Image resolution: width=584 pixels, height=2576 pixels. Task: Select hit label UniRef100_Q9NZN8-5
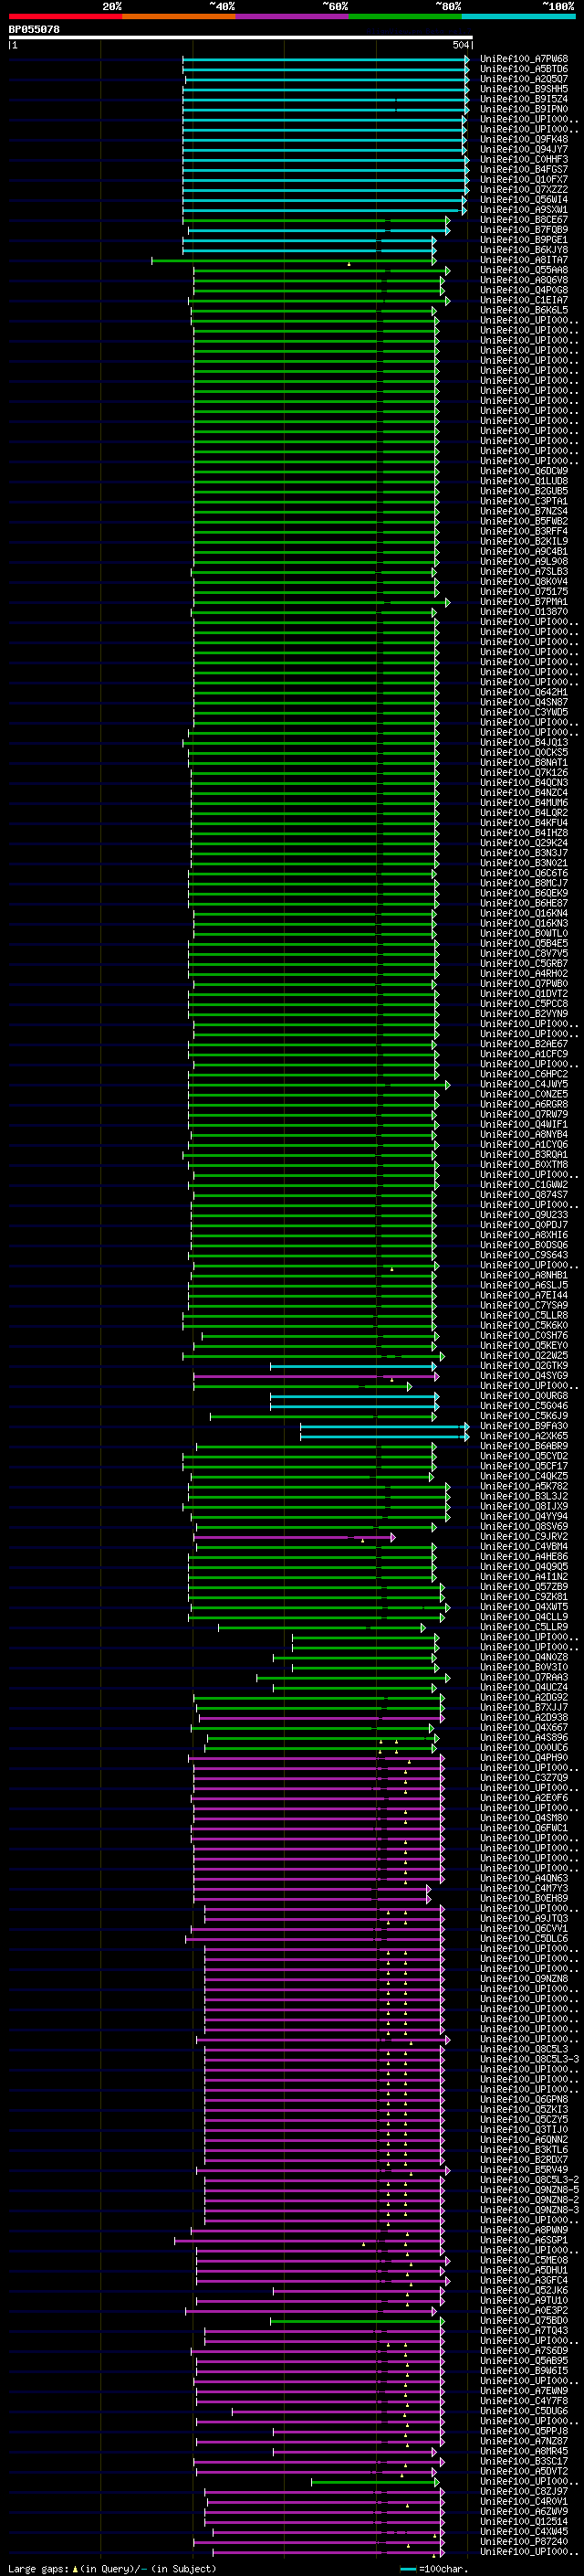point(529,2189)
